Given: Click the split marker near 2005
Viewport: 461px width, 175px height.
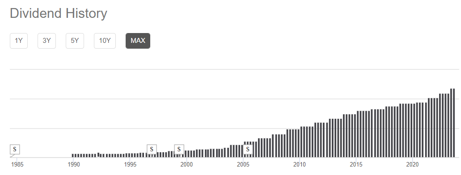Looking at the screenshot, I should point(248,150).
